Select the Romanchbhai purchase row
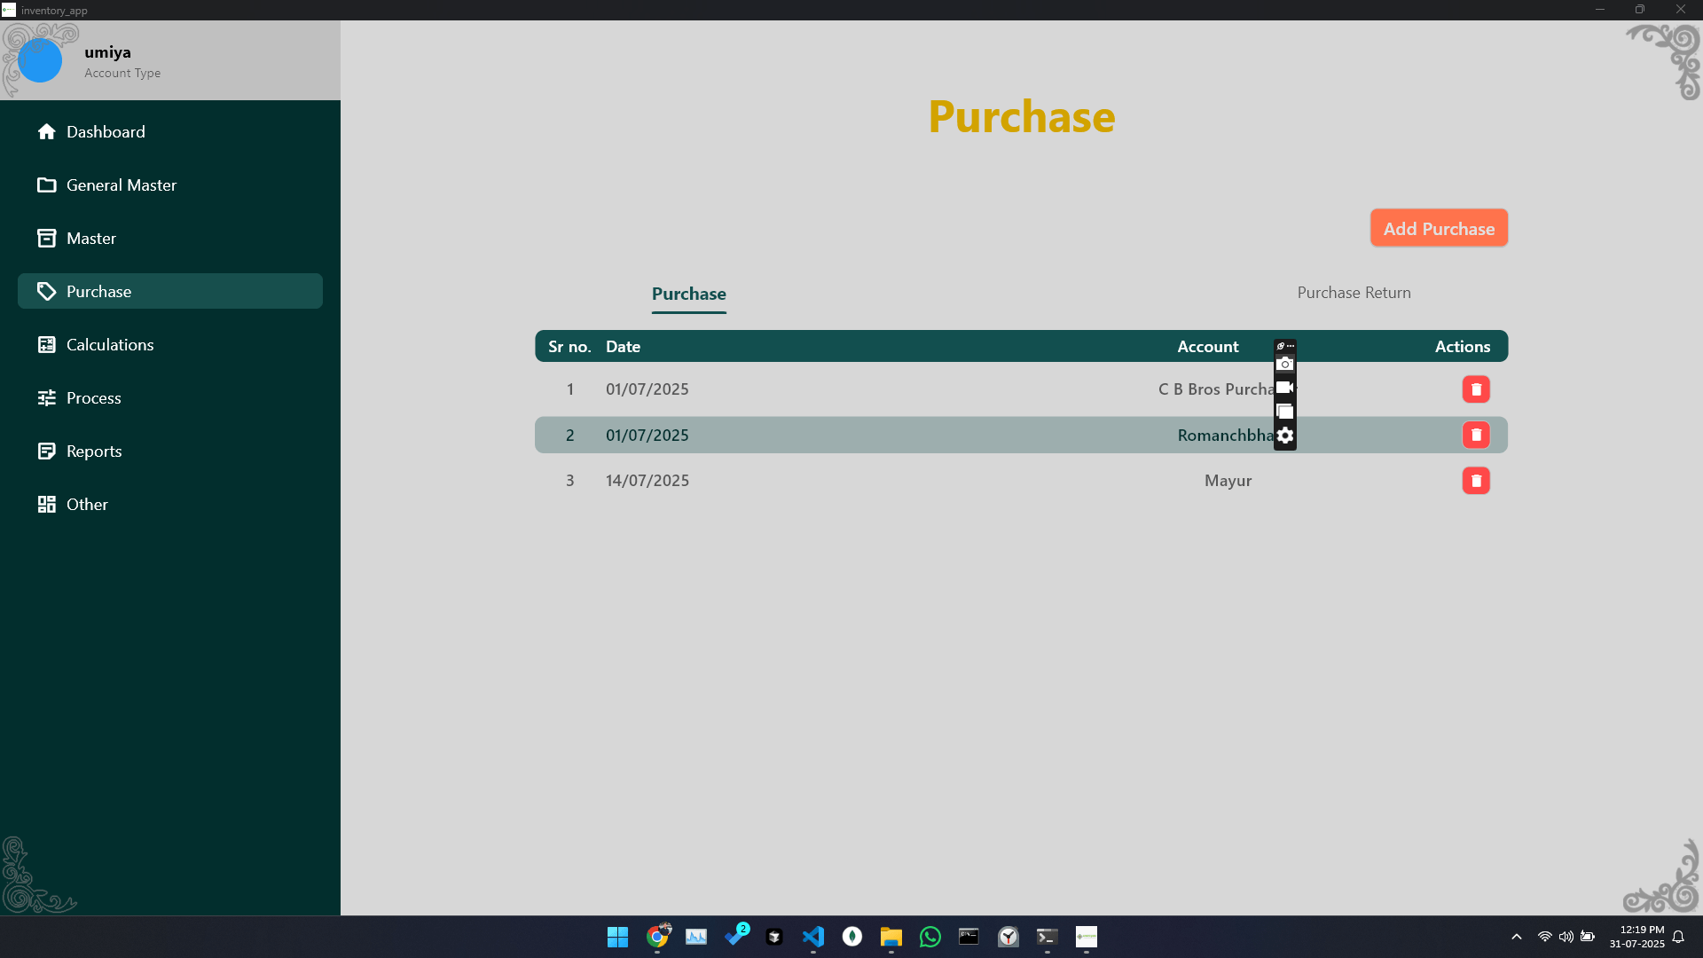Screen dimensions: 1703x958 click(x=887, y=435)
